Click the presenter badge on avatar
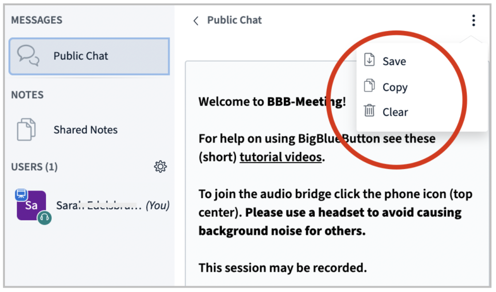 pos(21,194)
